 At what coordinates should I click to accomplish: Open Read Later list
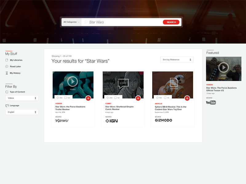pos(15,67)
